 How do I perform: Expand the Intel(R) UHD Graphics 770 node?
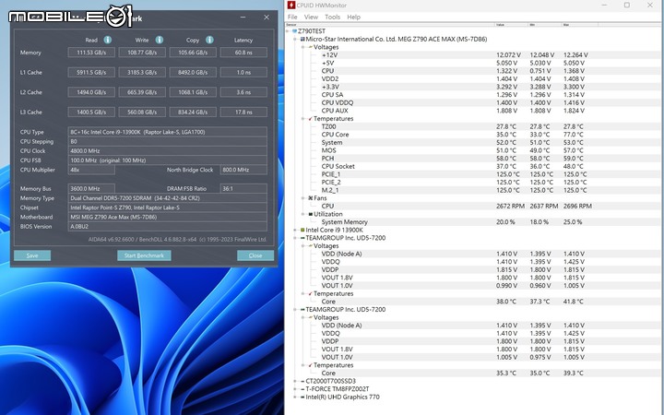(295, 397)
